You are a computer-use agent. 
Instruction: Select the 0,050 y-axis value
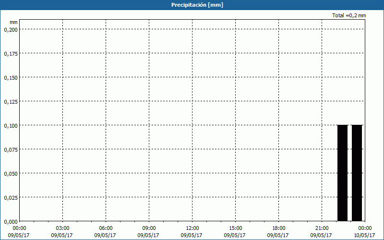11,174
